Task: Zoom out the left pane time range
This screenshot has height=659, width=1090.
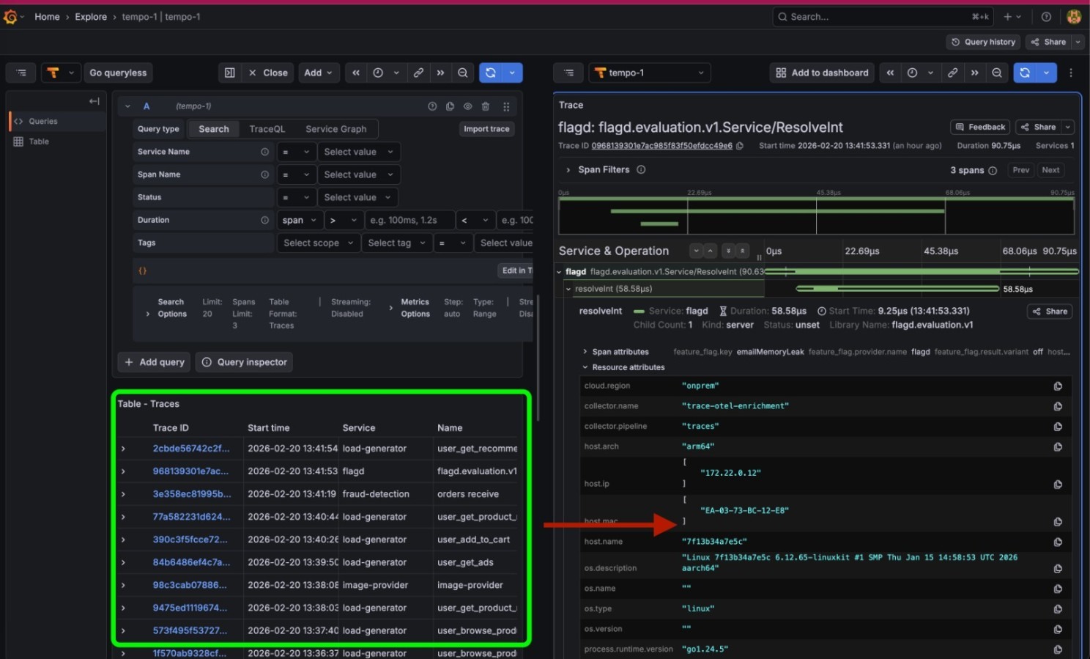Action: [463, 73]
